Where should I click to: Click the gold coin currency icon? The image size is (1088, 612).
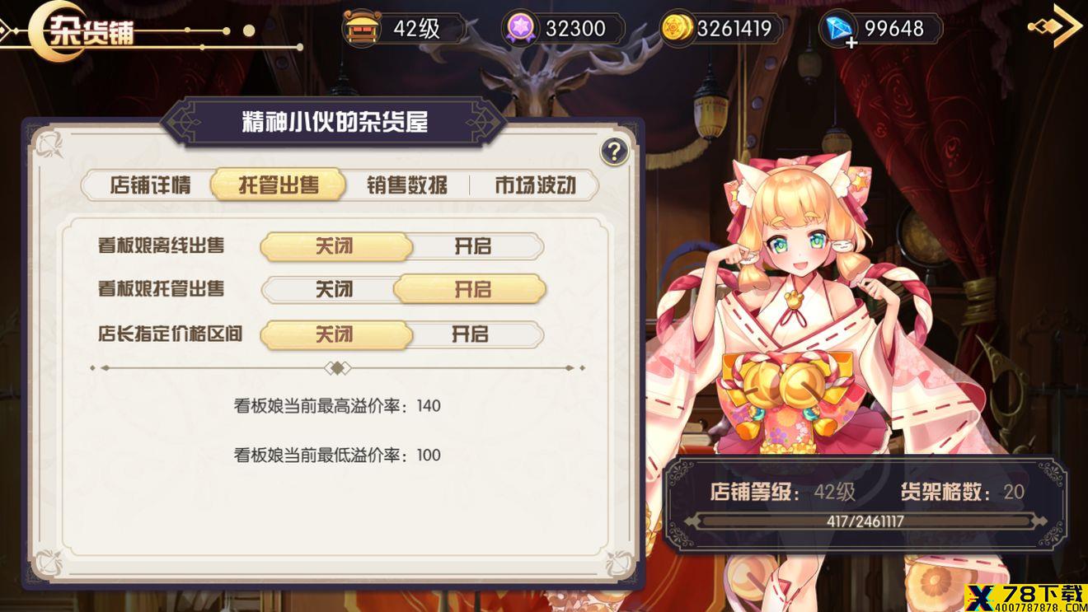pyautogui.click(x=678, y=29)
